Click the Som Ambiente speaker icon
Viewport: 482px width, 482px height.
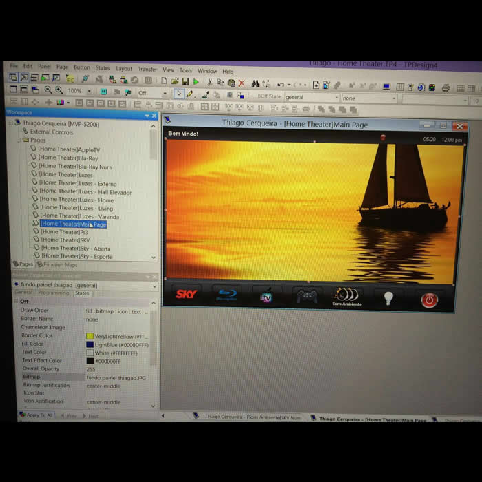346,296
